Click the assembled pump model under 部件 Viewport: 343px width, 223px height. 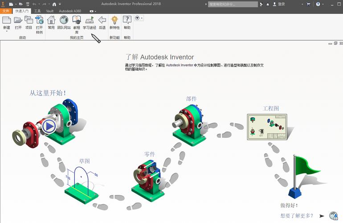click(x=189, y=125)
